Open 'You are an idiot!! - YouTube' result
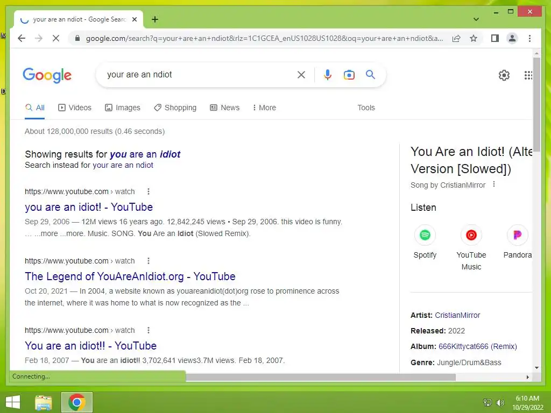This screenshot has height=413, width=551. (x=90, y=346)
